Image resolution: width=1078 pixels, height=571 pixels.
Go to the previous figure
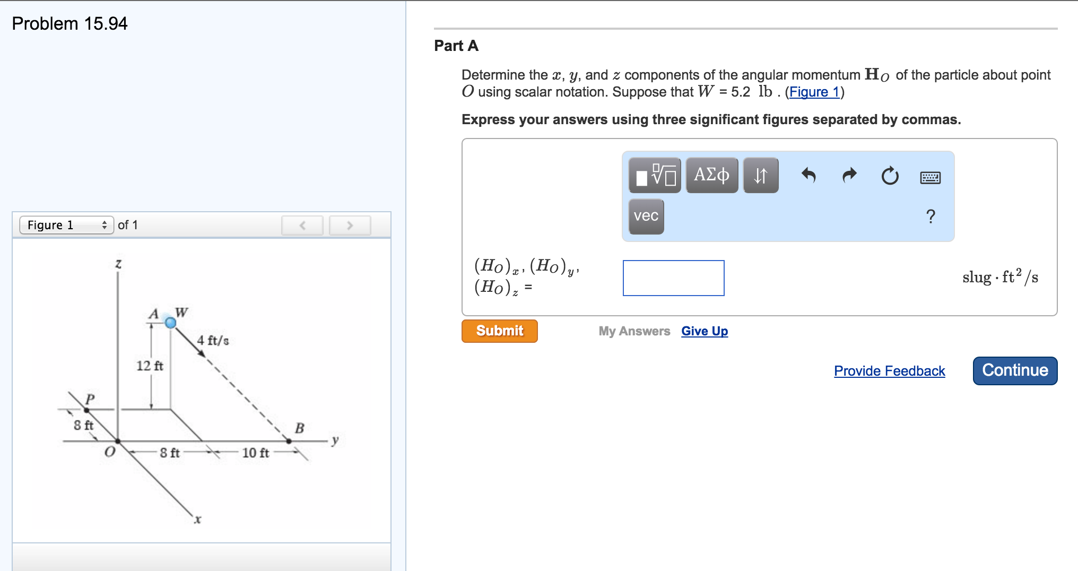(302, 225)
